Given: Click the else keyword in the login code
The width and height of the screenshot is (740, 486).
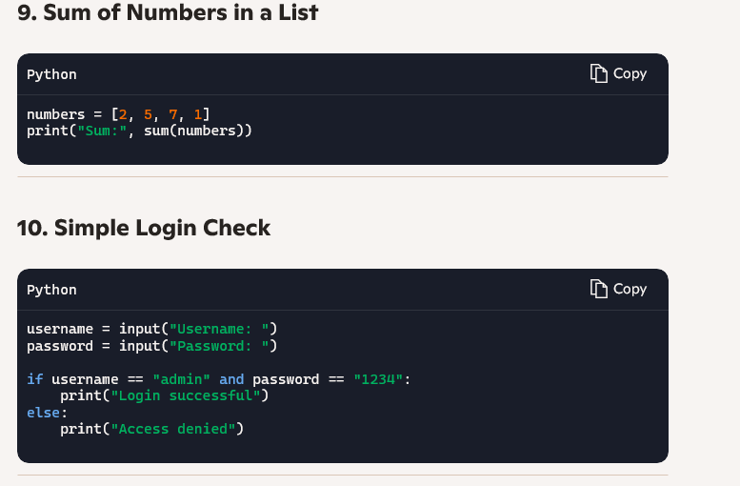Looking at the screenshot, I should click(x=47, y=413).
